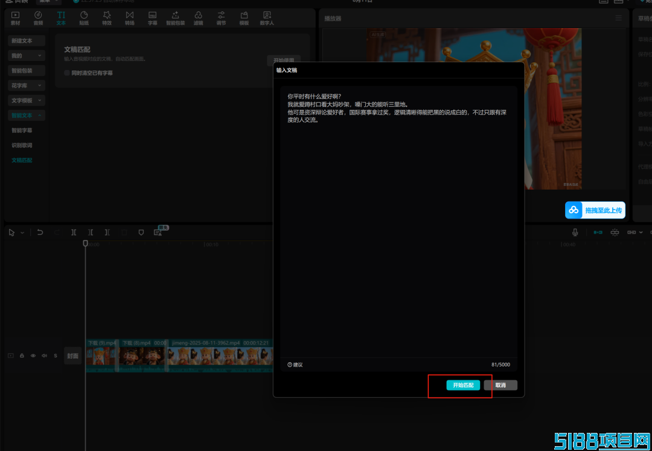Screen dimensions: 652x451
Task: Open the dropdown next to linkage icon
Action: (x=641, y=232)
